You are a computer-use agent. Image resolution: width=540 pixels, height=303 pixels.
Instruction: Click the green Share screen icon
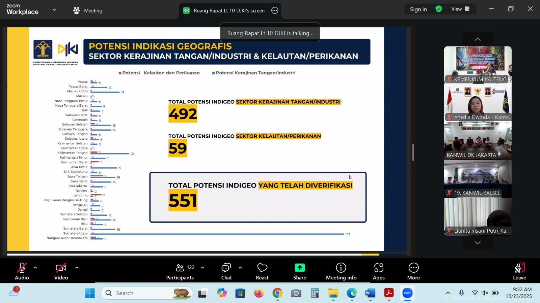(299, 271)
